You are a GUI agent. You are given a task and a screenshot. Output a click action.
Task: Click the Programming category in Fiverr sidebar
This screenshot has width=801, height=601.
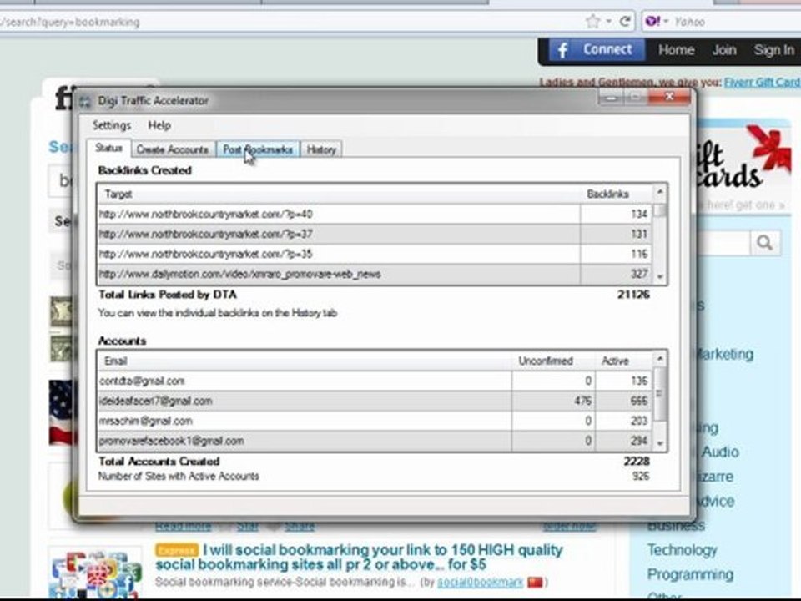[x=690, y=574]
